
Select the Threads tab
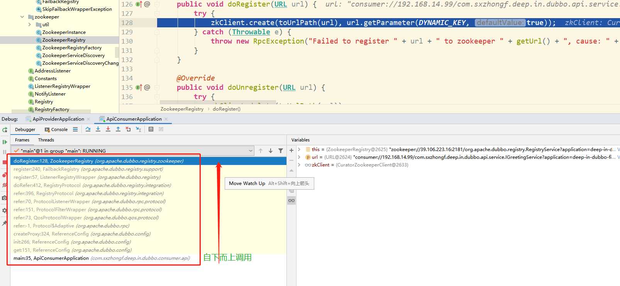(46, 140)
